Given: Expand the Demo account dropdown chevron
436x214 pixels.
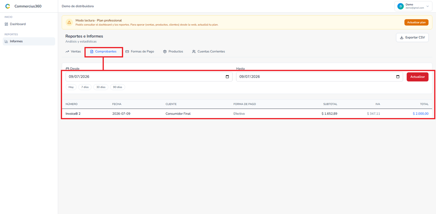Looking at the screenshot, I should pos(428,6).
